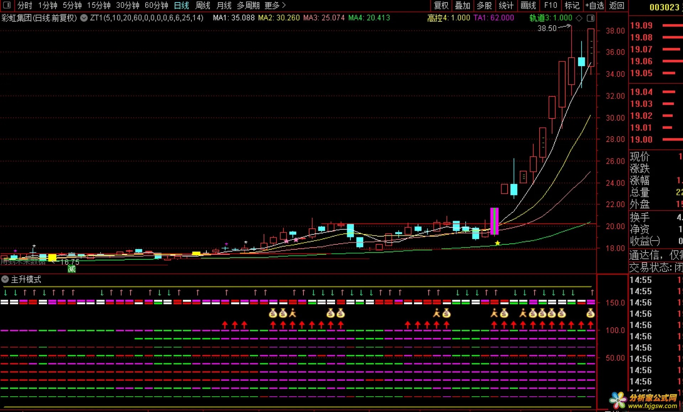
Task: Click the 复权 adjustment button
Action: pos(441,5)
